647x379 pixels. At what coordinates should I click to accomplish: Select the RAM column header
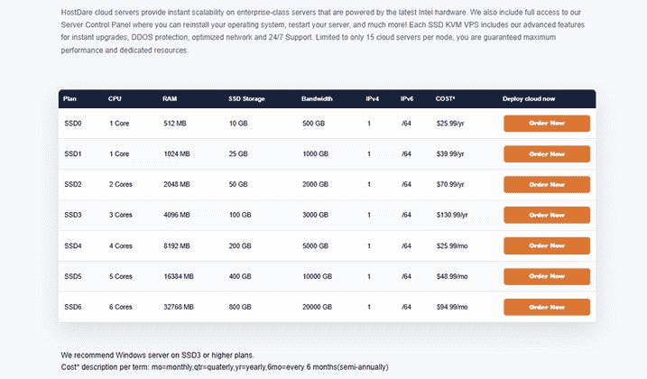click(x=170, y=98)
